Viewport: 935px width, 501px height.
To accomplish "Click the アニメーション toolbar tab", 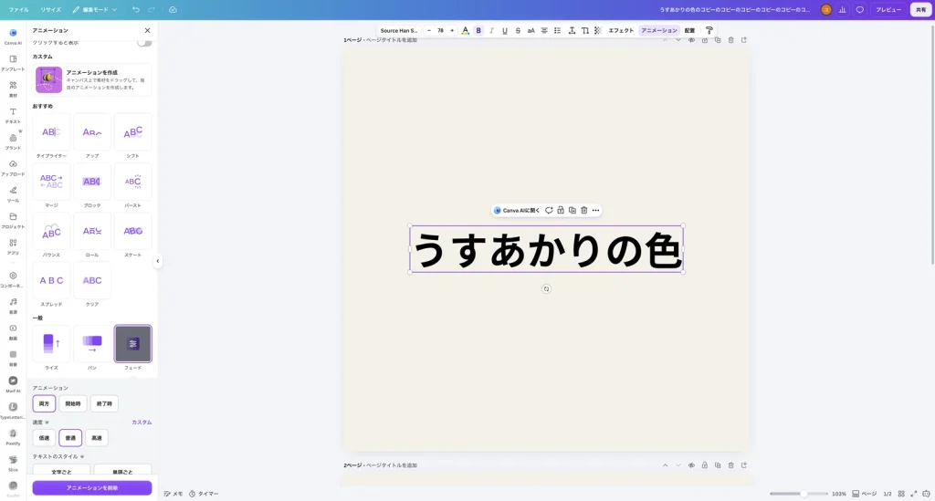I will (x=659, y=30).
